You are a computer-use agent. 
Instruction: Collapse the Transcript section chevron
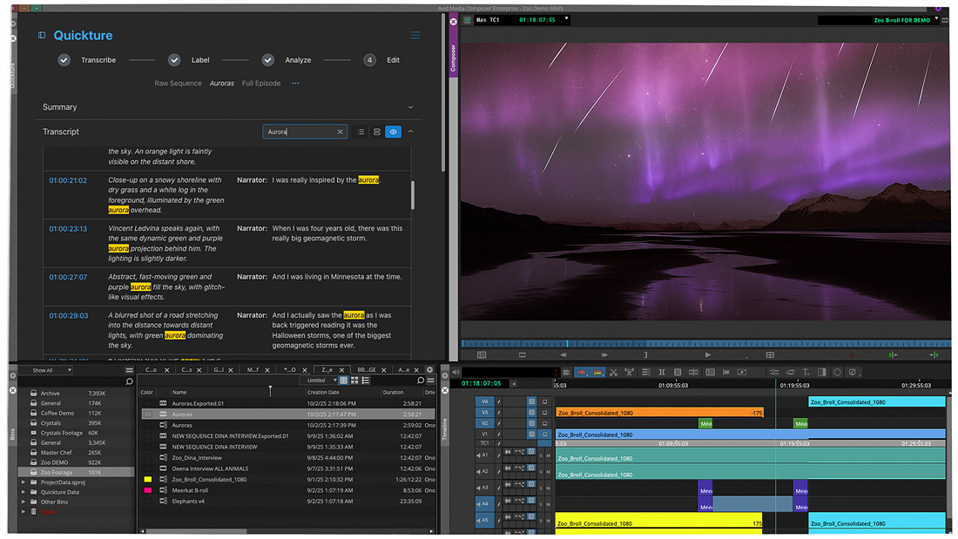pyautogui.click(x=410, y=131)
